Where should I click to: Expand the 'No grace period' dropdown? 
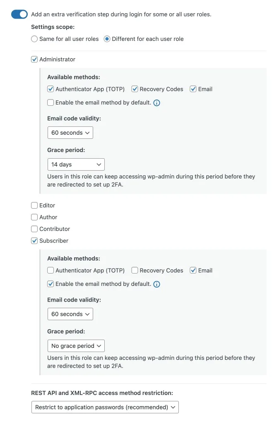click(76, 346)
